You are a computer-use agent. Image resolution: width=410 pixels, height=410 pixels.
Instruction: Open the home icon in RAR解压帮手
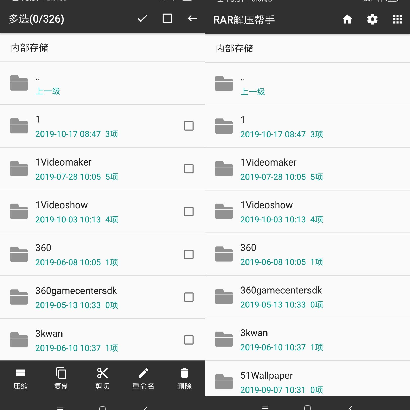click(x=347, y=19)
